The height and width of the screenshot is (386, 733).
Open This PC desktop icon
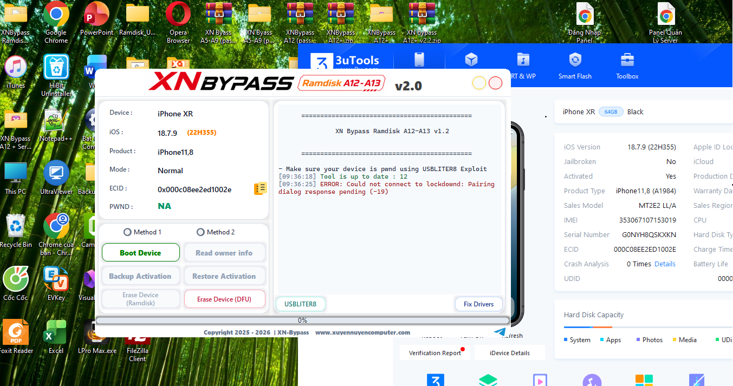tap(15, 178)
